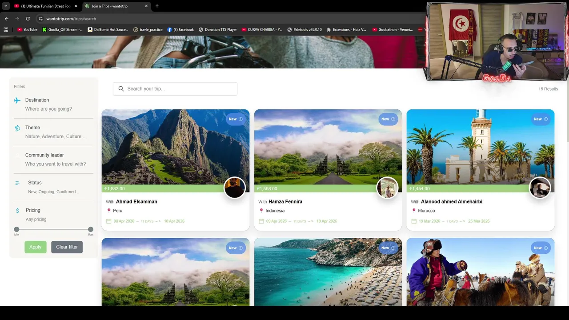The width and height of the screenshot is (569, 320).
Task: Click the Indonesia location label
Action: pyautogui.click(x=275, y=211)
